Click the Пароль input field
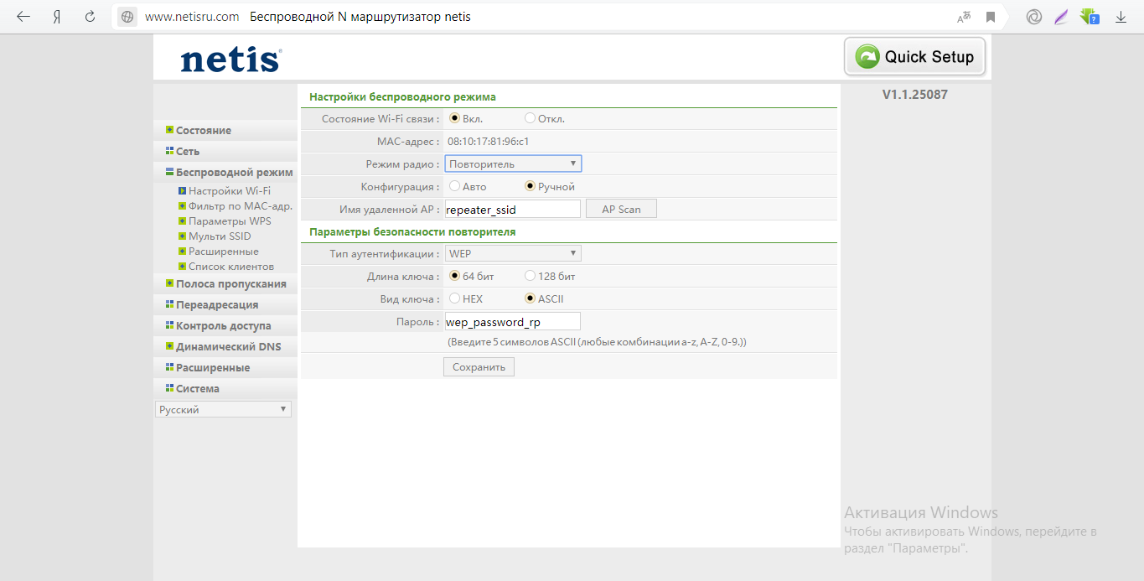Screen dimensions: 1144x581 click(512, 321)
